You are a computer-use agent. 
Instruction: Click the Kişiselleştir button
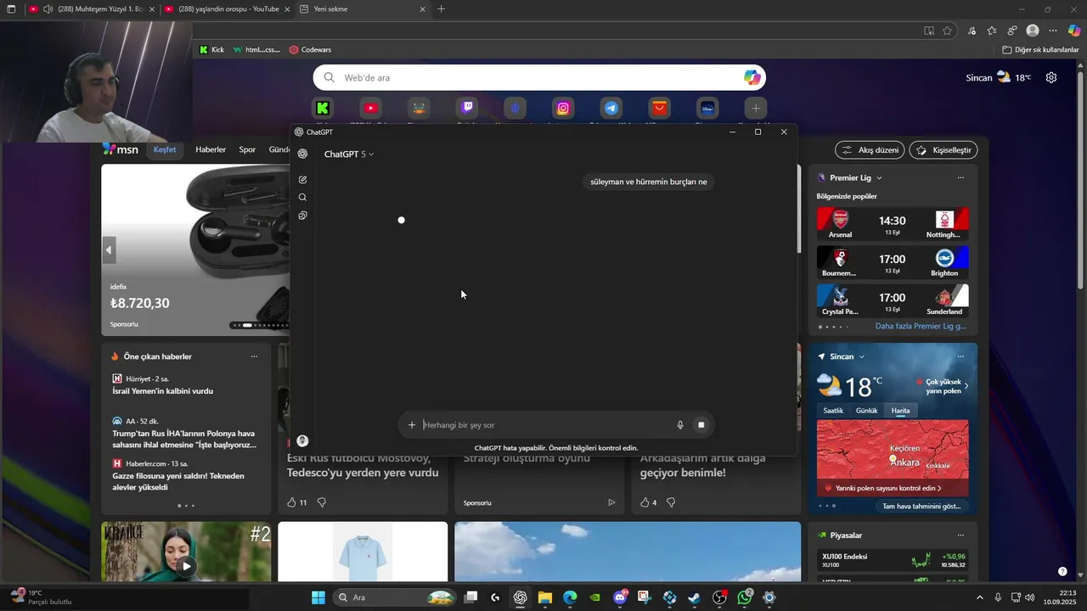[943, 150]
